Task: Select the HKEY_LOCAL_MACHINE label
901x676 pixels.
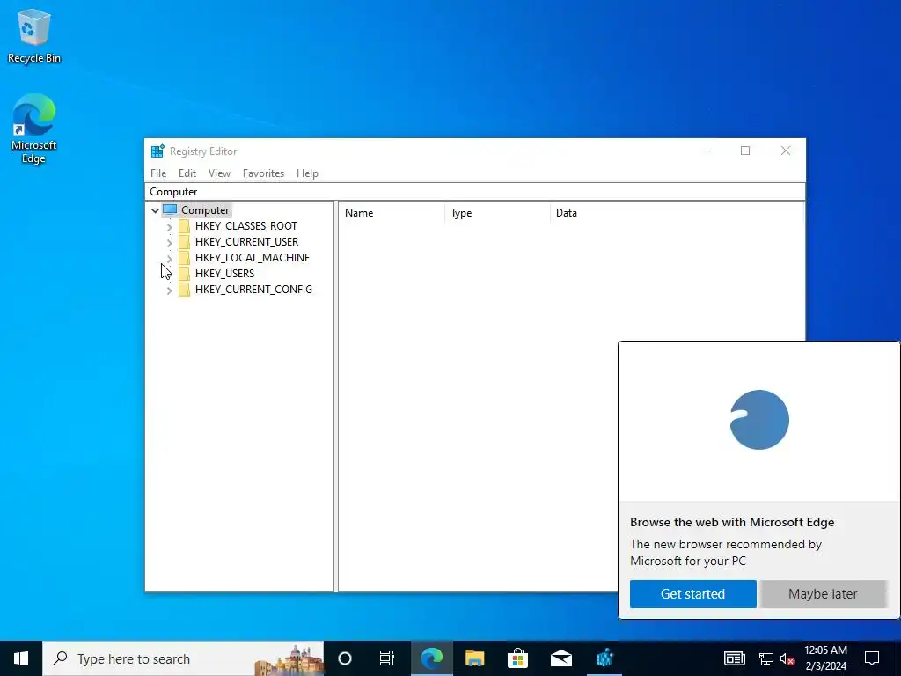Action: (x=253, y=258)
